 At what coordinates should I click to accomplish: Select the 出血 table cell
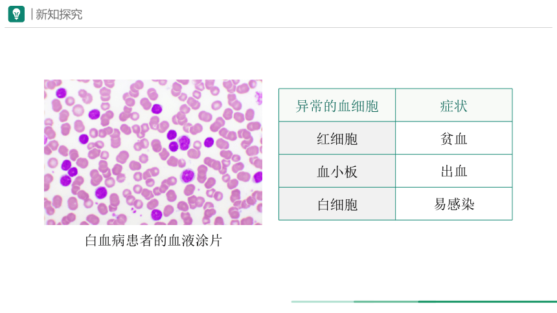coord(453,171)
